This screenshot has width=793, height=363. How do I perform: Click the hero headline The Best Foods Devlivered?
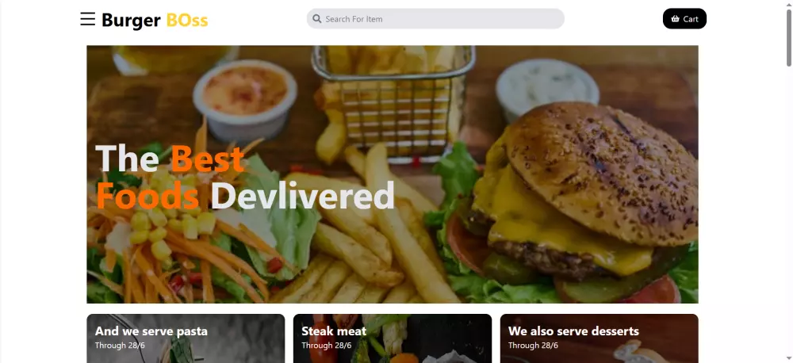coord(245,177)
